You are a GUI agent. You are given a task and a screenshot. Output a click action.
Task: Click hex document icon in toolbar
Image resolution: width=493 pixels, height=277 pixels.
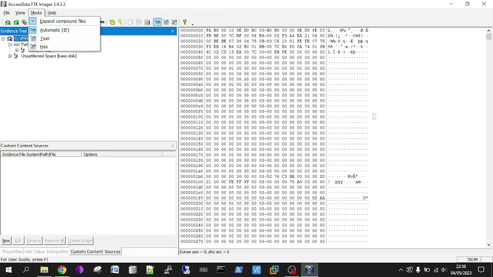pos(147,22)
